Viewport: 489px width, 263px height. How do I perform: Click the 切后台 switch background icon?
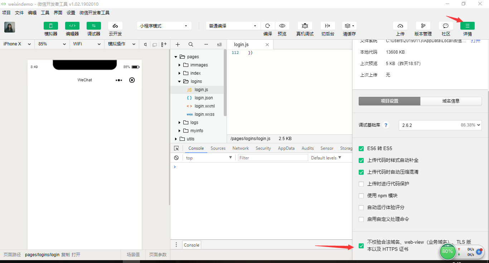point(328,26)
